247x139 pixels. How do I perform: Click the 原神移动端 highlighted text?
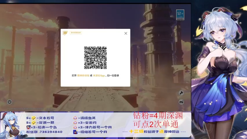pyautogui.click(x=83, y=76)
